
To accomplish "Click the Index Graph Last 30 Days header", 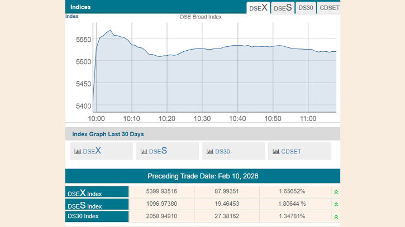I will click(107, 134).
